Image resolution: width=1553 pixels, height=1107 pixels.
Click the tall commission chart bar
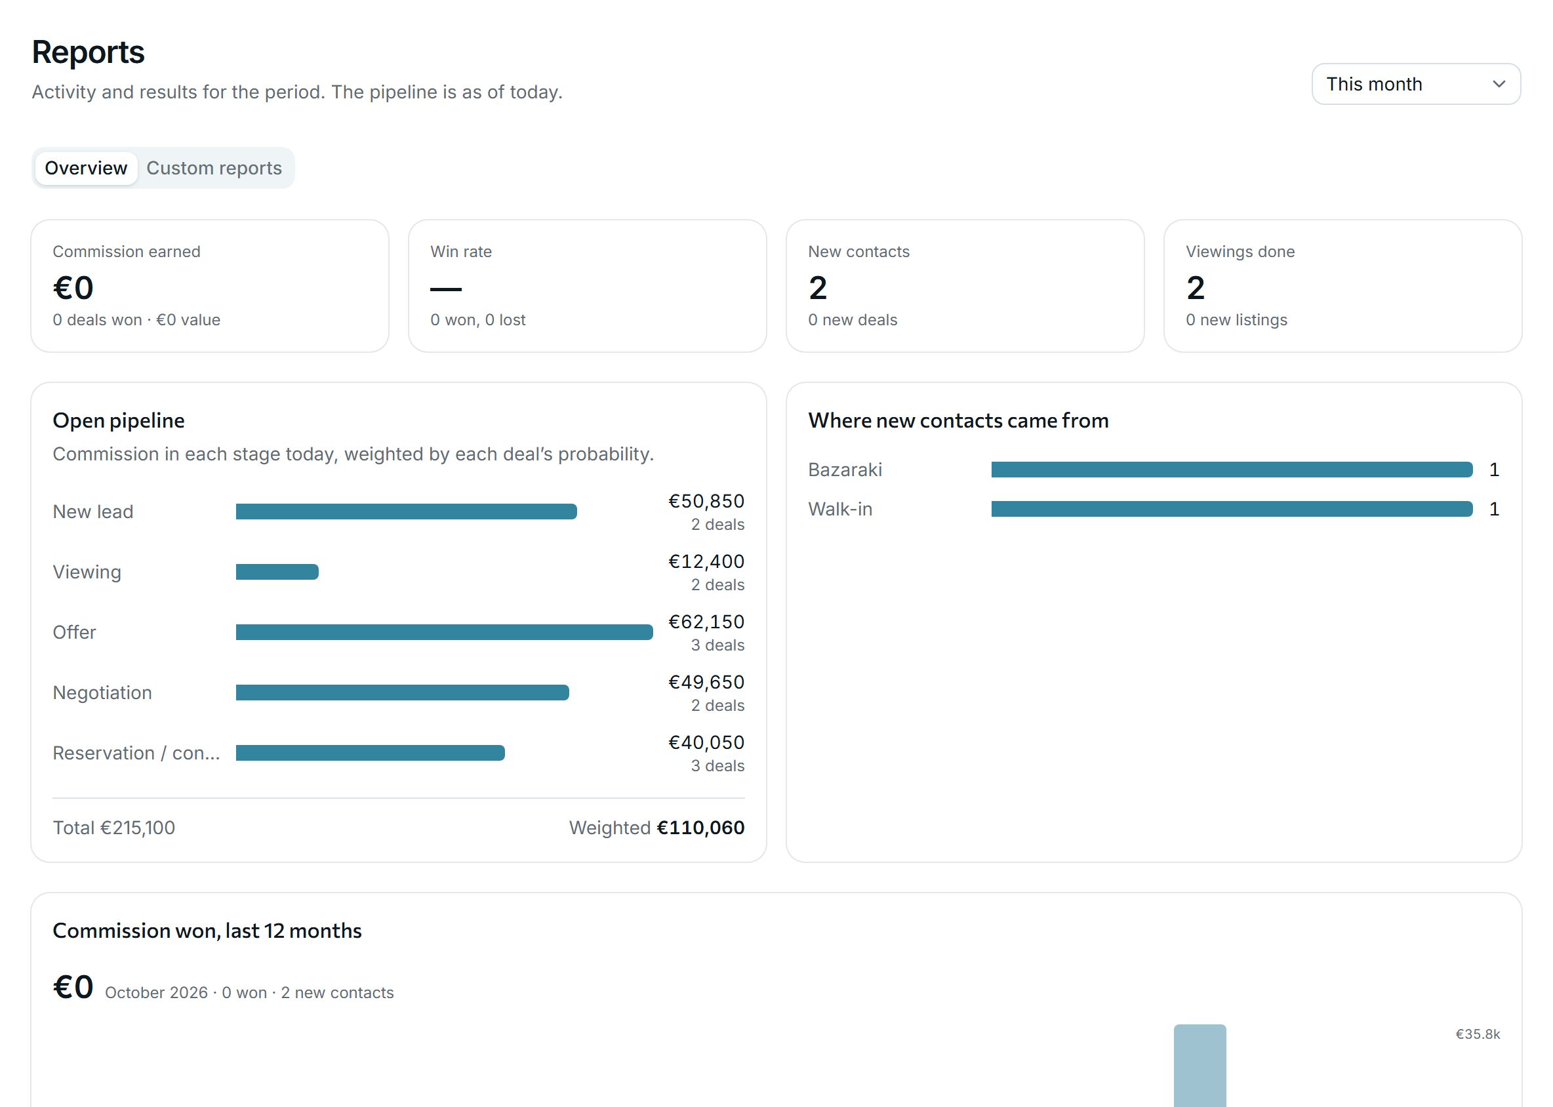[1199, 1065]
